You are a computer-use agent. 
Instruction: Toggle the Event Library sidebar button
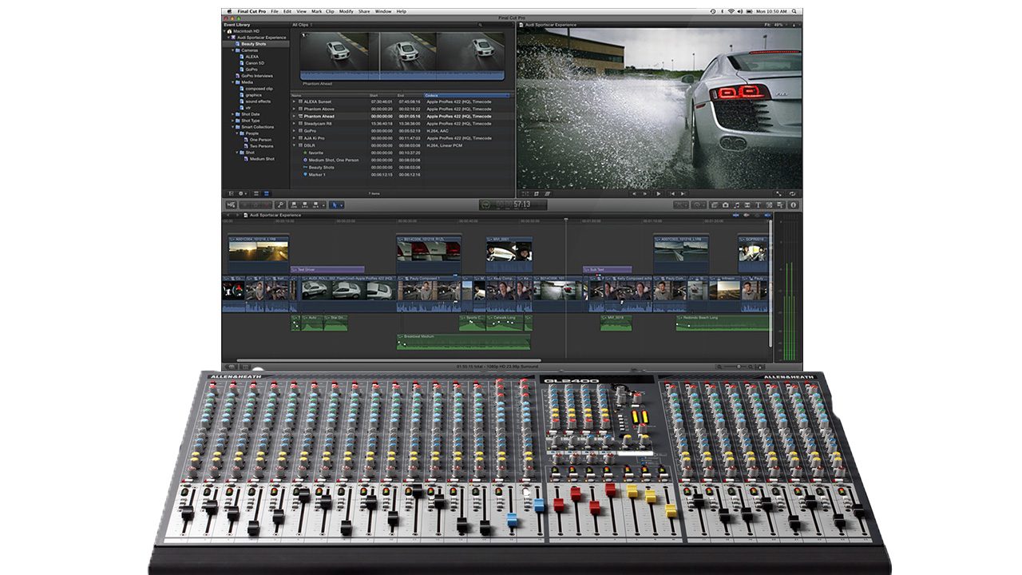click(x=231, y=193)
